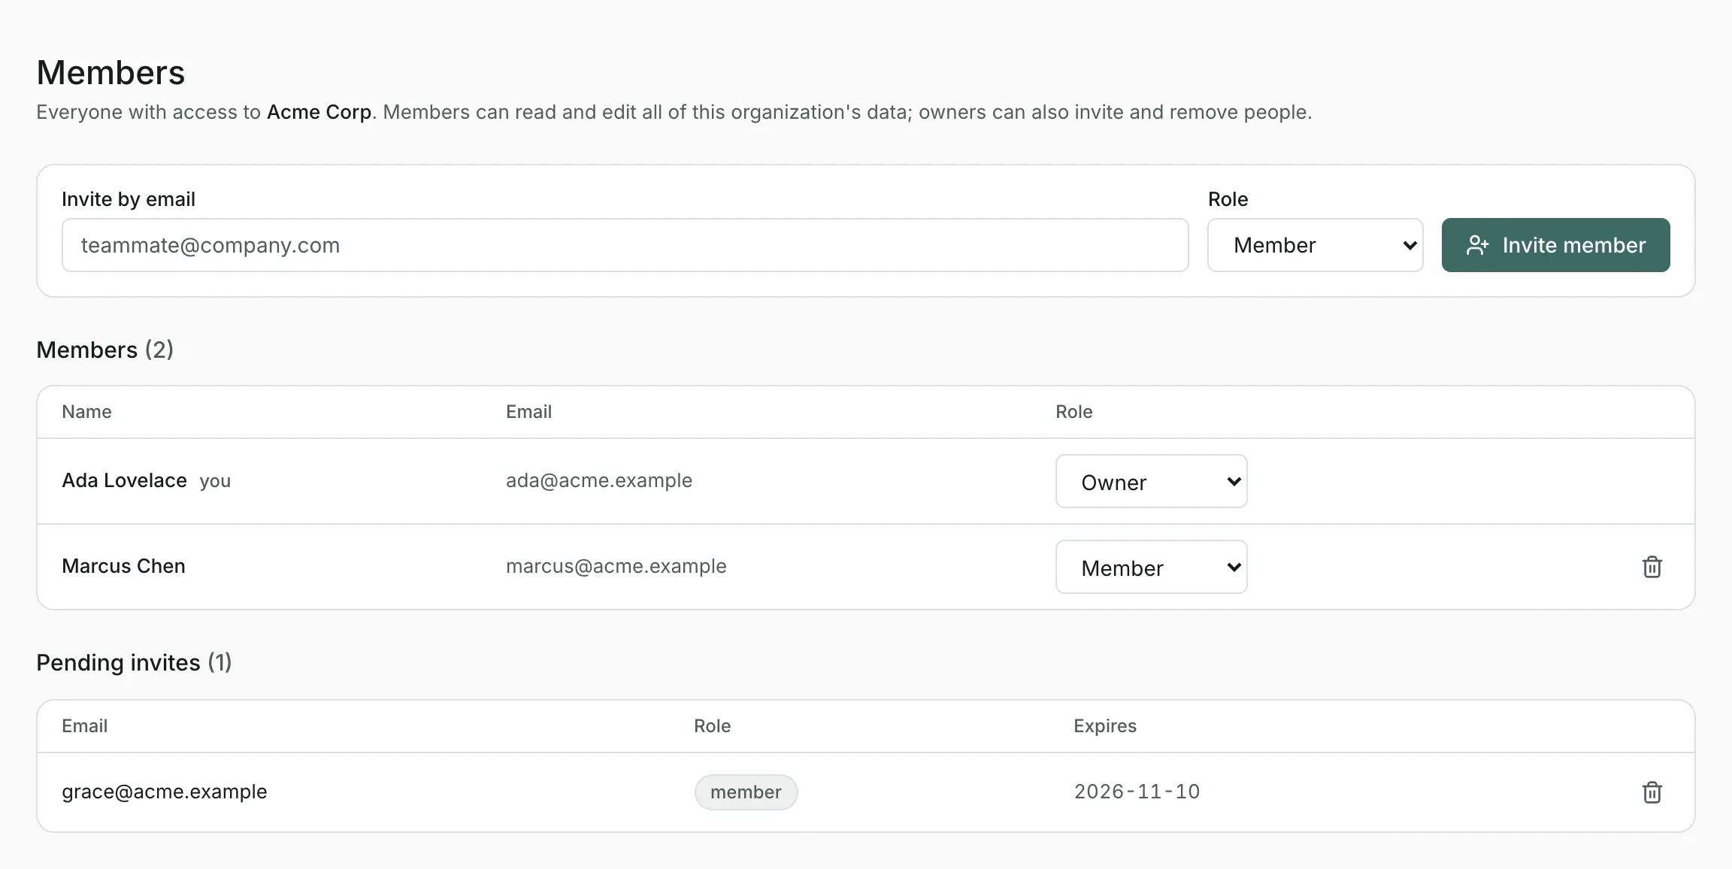
Task: Click the expiry date 2026-11-10
Action: (x=1137, y=792)
